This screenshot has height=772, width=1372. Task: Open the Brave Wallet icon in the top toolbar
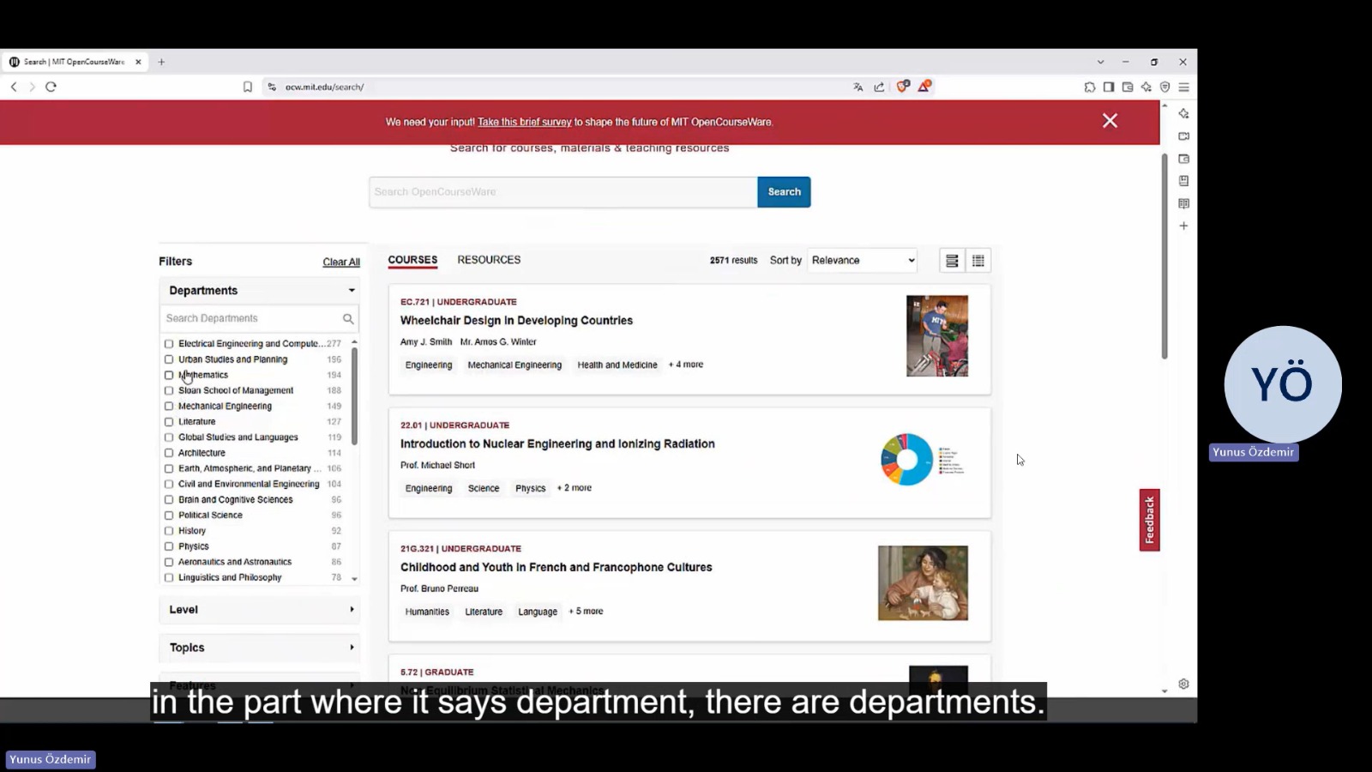1128,87
